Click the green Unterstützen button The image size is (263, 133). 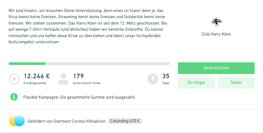click(216, 68)
